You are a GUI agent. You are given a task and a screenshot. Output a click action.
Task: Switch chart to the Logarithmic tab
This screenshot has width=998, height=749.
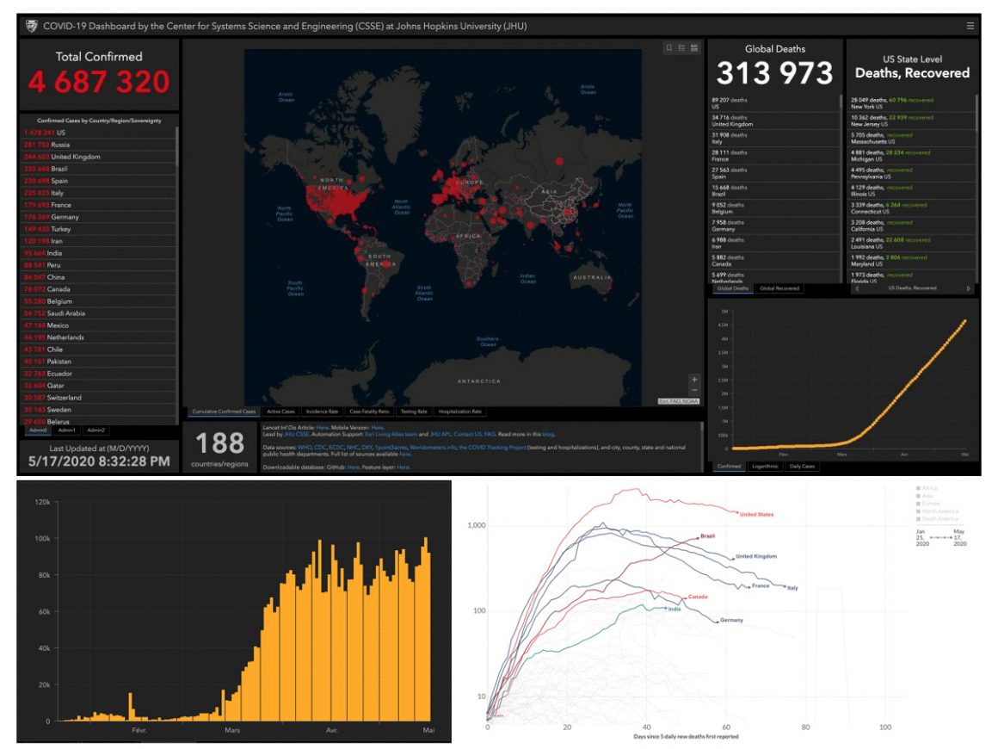point(764,467)
